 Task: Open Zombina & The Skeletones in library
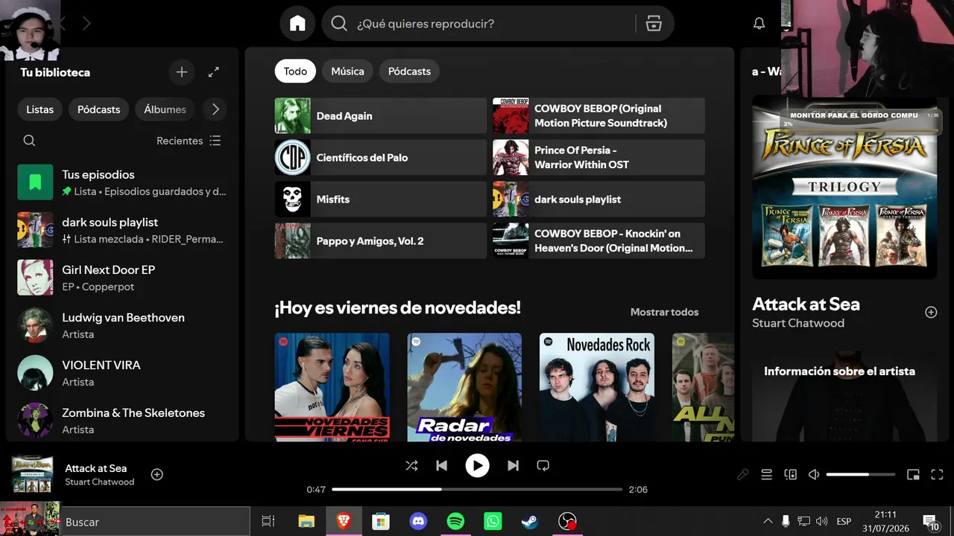tap(122, 421)
